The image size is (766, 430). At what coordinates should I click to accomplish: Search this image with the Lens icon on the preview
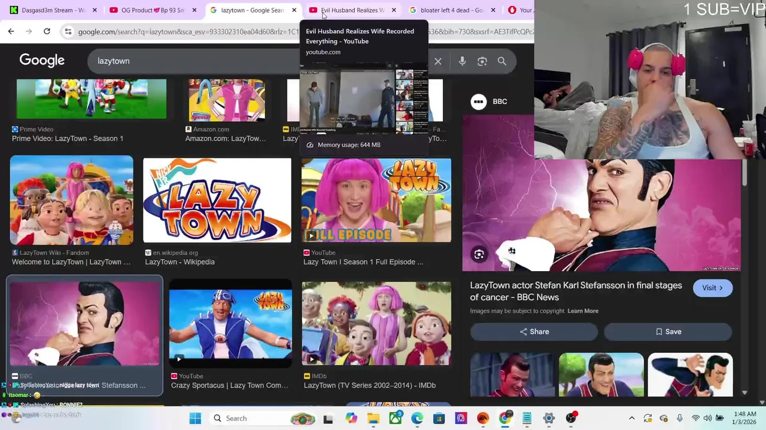[x=479, y=255]
